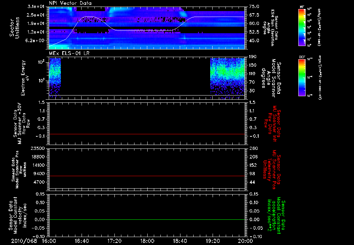
Task: Click the 45.0 sun elevation tick value
Action: point(254,40)
